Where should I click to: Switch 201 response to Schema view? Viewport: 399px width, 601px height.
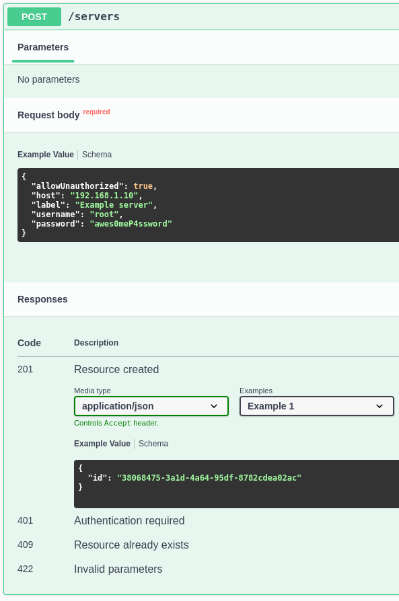(x=153, y=444)
